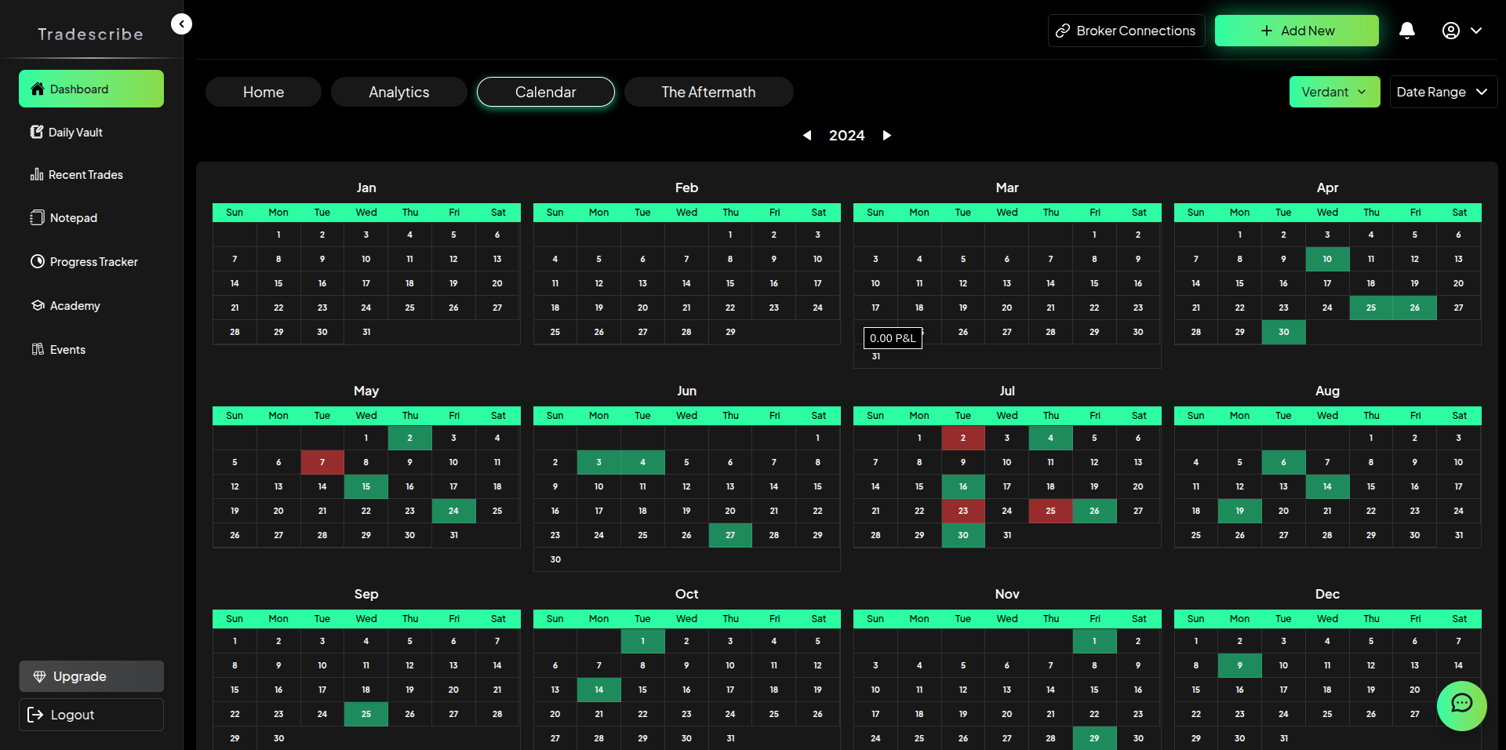Click June 30 in the calendar
This screenshot has height=750, width=1506.
click(555, 559)
